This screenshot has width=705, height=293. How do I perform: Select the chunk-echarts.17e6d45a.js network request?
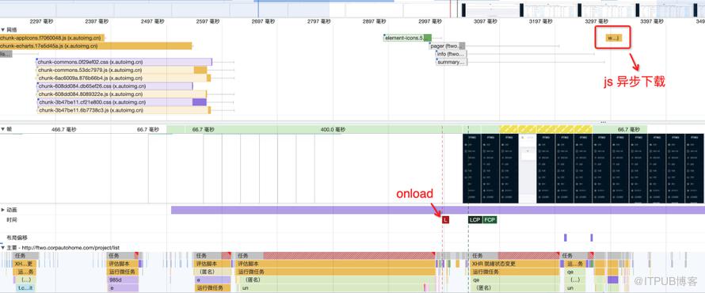tap(96, 46)
